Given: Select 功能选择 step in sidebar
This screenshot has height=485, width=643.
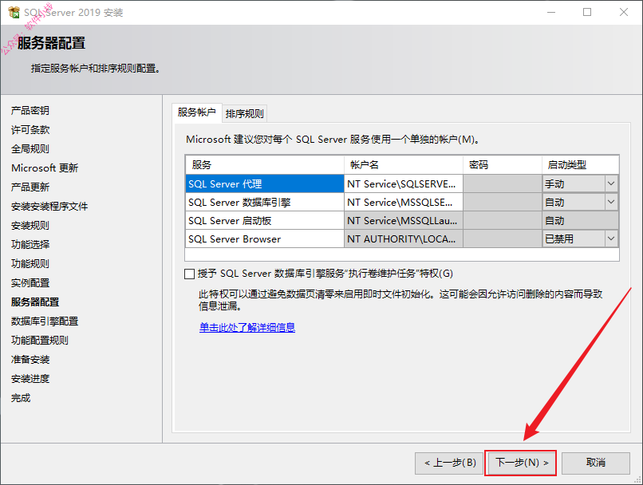Looking at the screenshot, I should [30, 244].
